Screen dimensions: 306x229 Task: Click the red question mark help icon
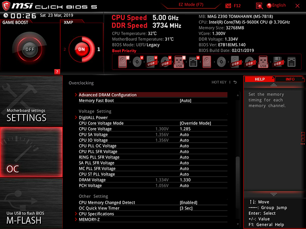pos(57,72)
